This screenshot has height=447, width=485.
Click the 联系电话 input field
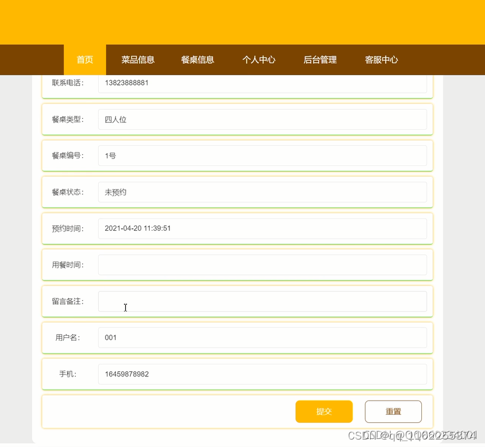(x=262, y=83)
